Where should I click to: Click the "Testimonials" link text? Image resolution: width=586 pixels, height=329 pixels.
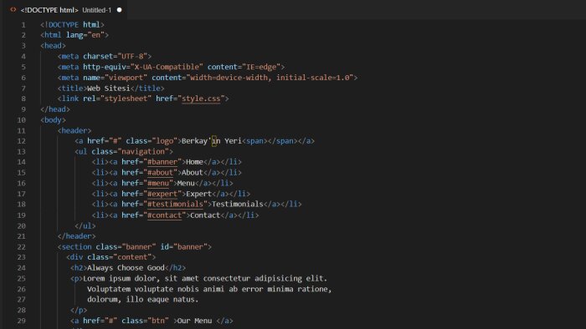pyautogui.click(x=237, y=204)
